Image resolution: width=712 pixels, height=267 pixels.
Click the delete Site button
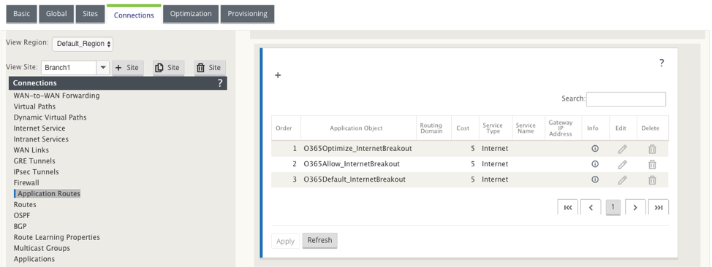pyautogui.click(x=211, y=68)
